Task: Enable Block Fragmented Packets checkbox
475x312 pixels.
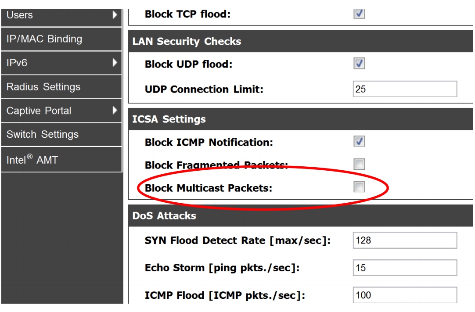Action: pyautogui.click(x=359, y=165)
